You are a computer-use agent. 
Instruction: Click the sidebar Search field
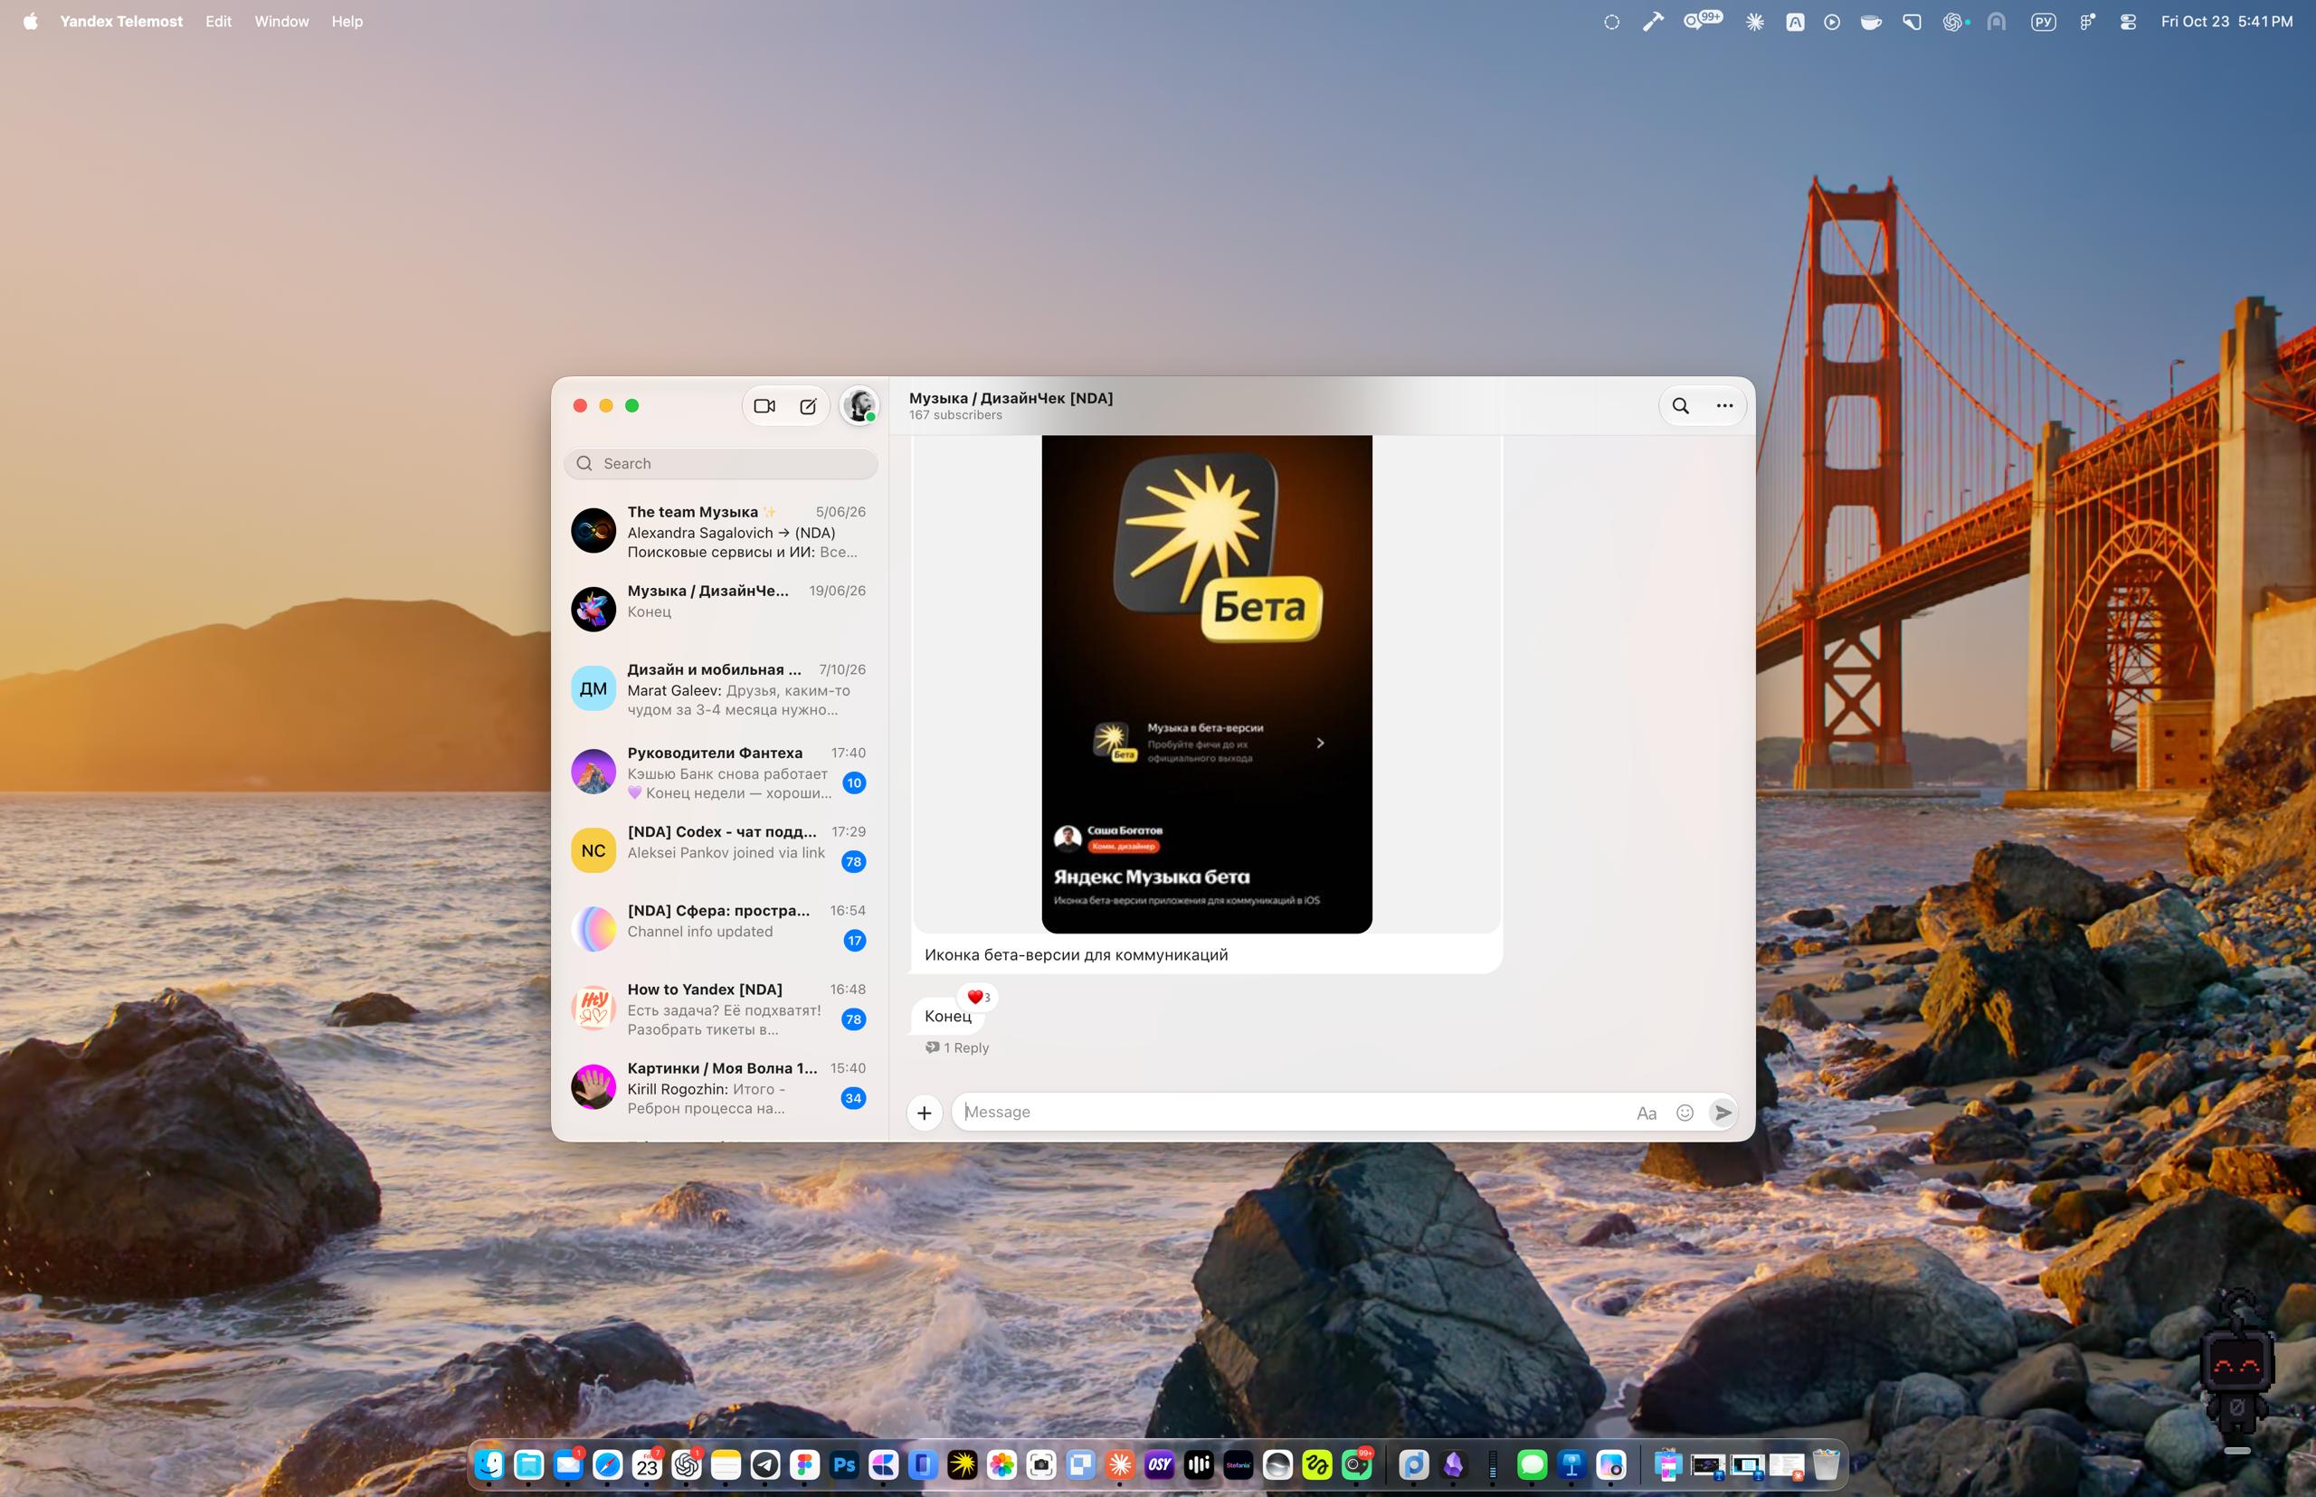(720, 464)
